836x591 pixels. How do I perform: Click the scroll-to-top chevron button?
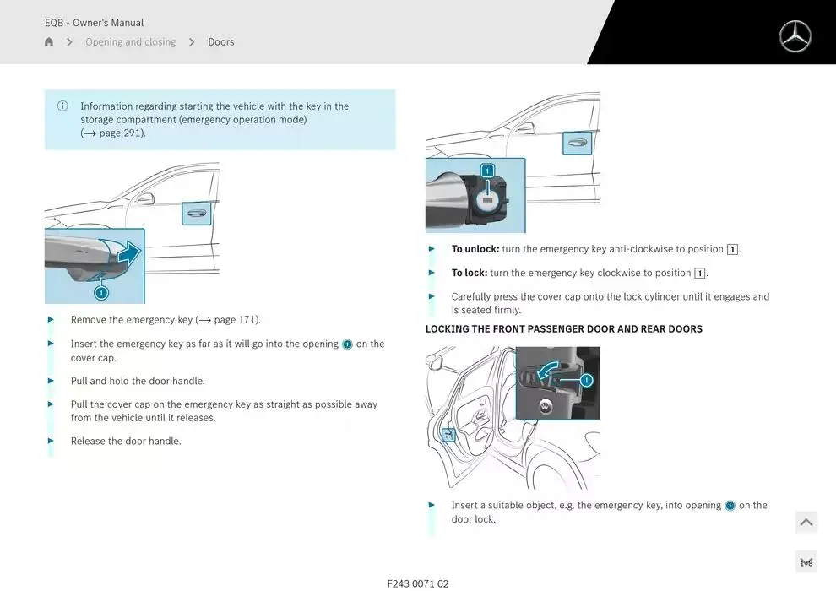click(x=806, y=522)
